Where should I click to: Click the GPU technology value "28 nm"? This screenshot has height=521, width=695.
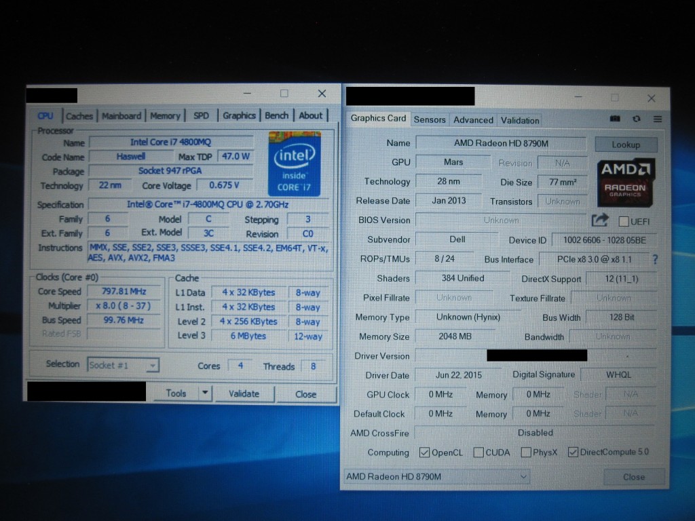coord(448,181)
